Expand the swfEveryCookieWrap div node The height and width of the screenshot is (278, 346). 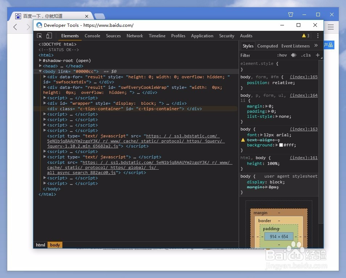[45, 87]
